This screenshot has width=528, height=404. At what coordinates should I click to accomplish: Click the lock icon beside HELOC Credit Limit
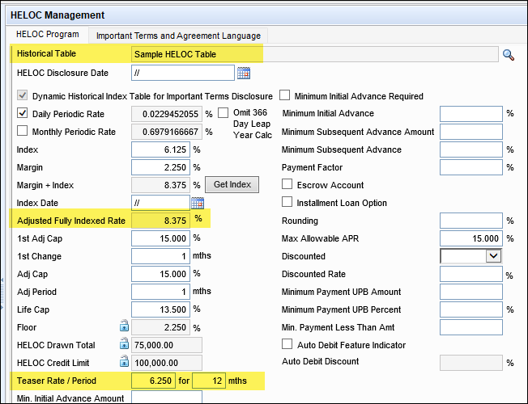click(124, 362)
